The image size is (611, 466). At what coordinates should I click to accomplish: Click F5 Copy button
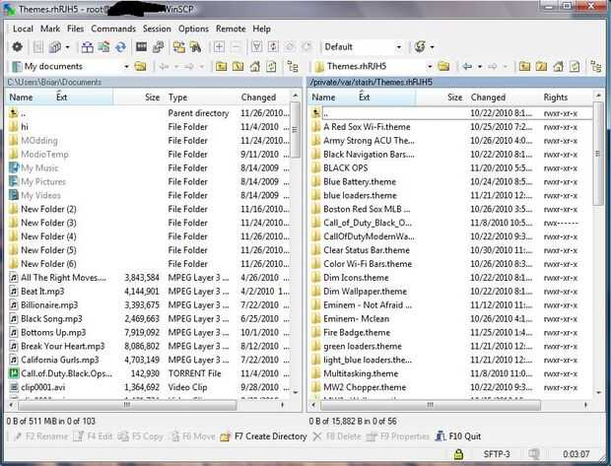[140, 436]
